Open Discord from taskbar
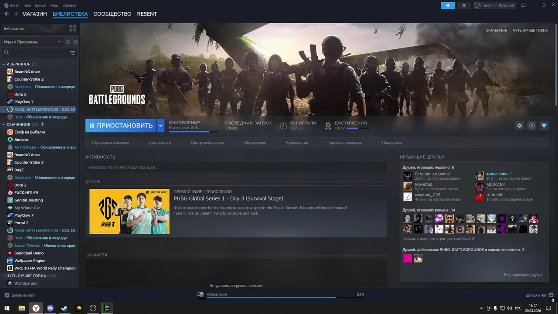 (x=50, y=308)
